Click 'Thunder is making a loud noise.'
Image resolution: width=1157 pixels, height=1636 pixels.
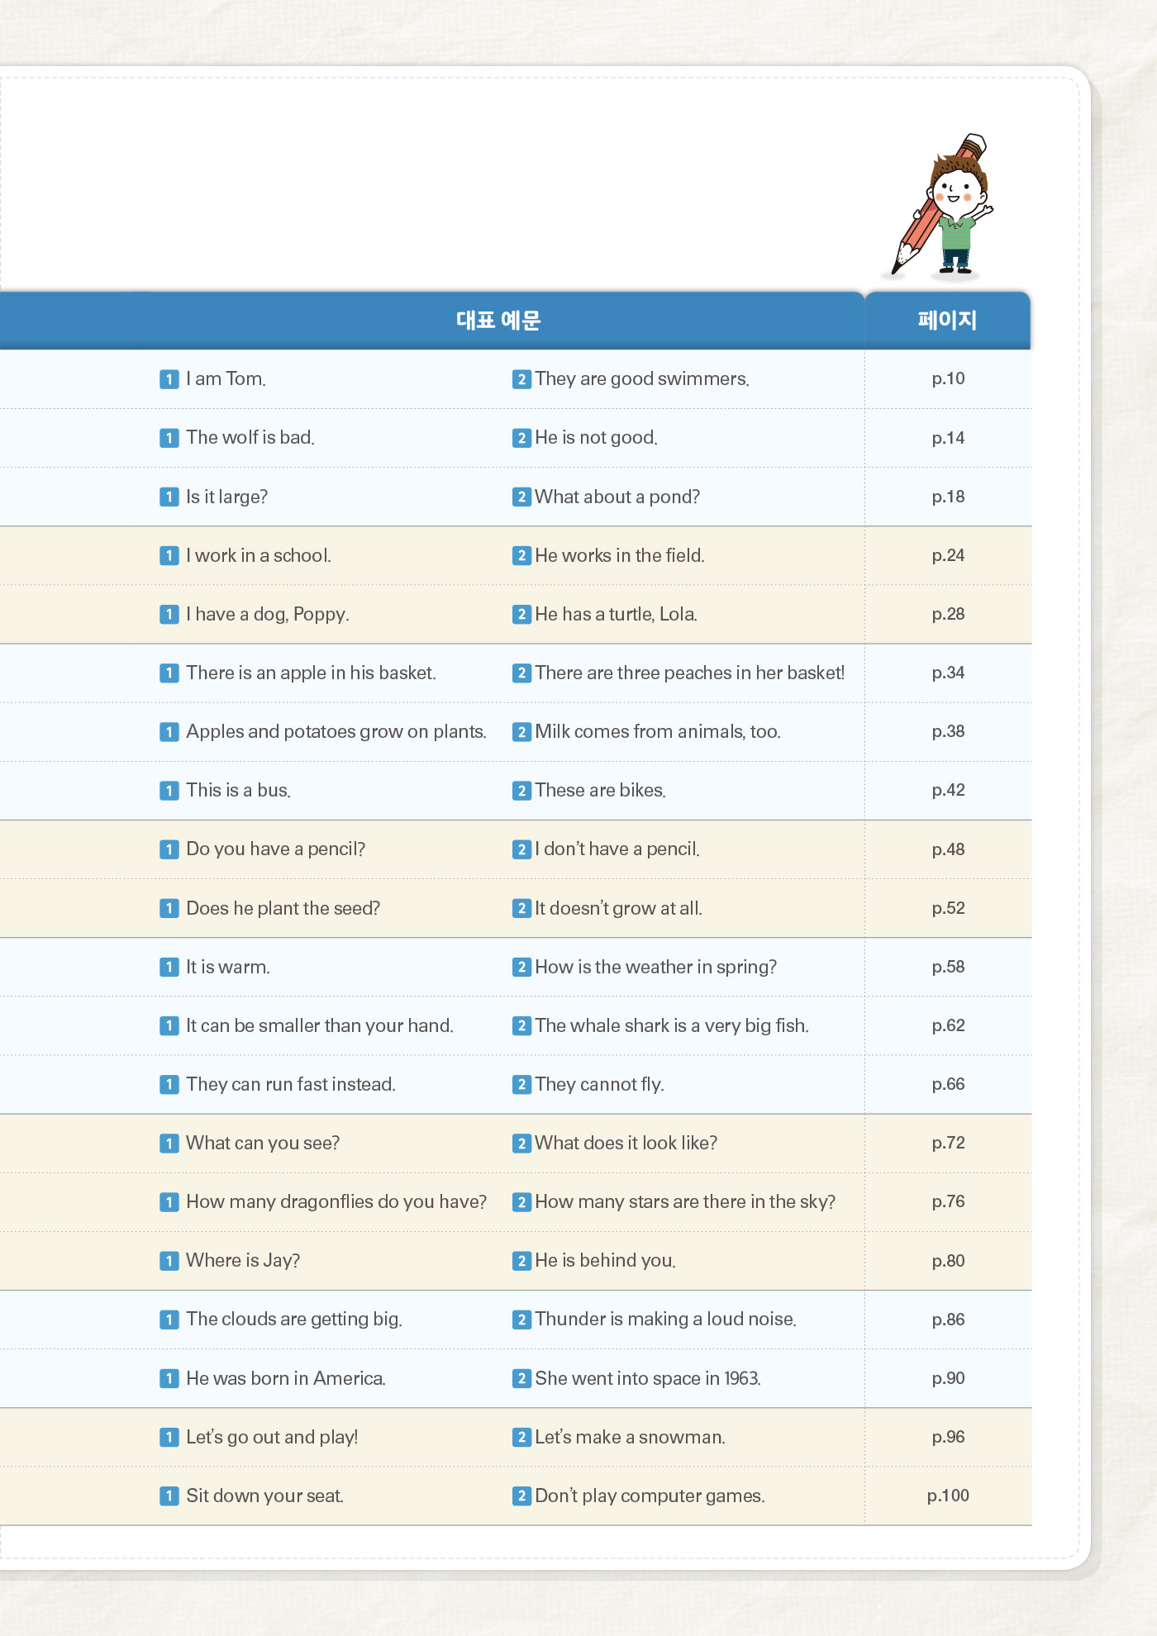(x=665, y=1319)
